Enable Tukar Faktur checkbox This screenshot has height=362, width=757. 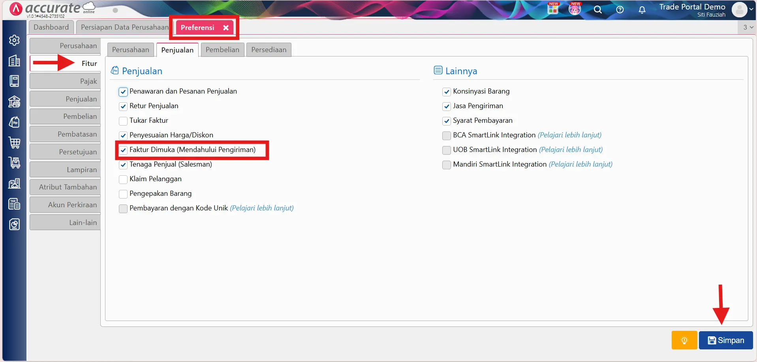click(123, 121)
